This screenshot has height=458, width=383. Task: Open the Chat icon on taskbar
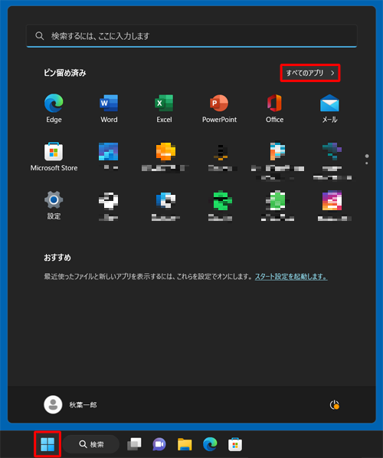point(159,444)
